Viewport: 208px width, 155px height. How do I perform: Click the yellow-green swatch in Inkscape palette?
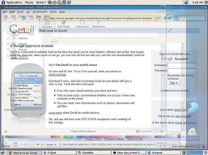62,137
